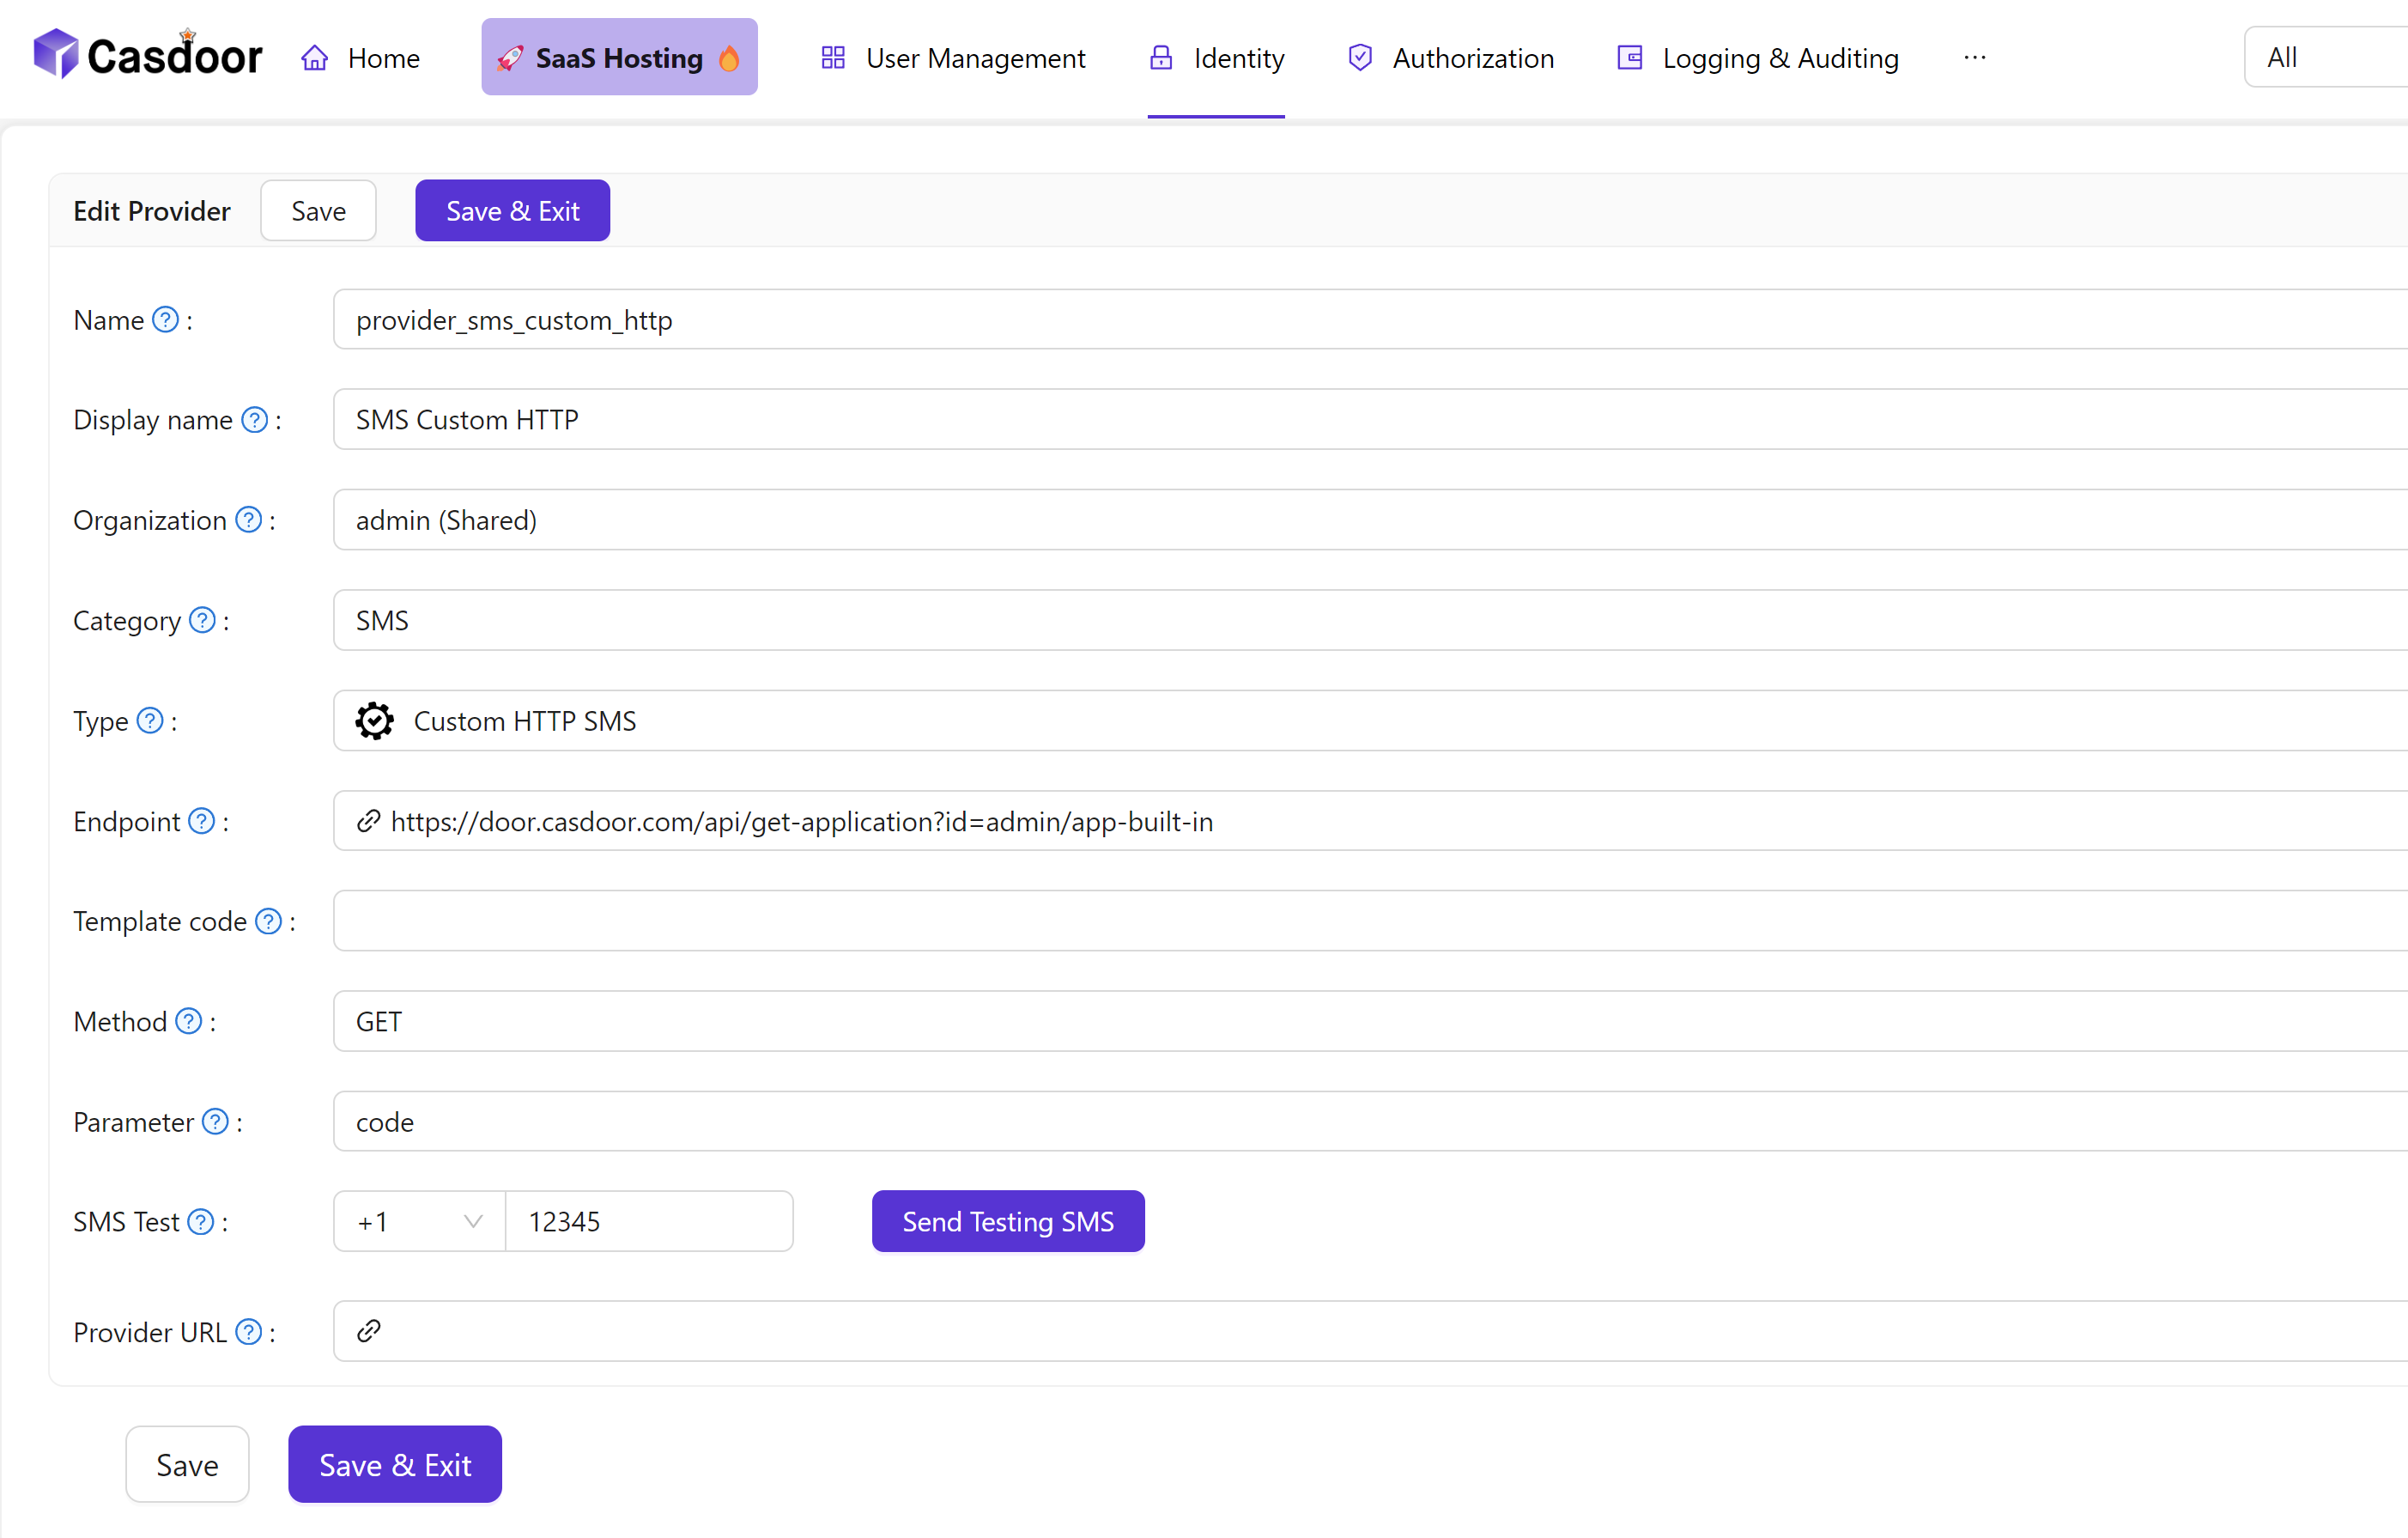Open the All organization selector in header
This screenshot has height=1538, width=2408.
point(2326,57)
